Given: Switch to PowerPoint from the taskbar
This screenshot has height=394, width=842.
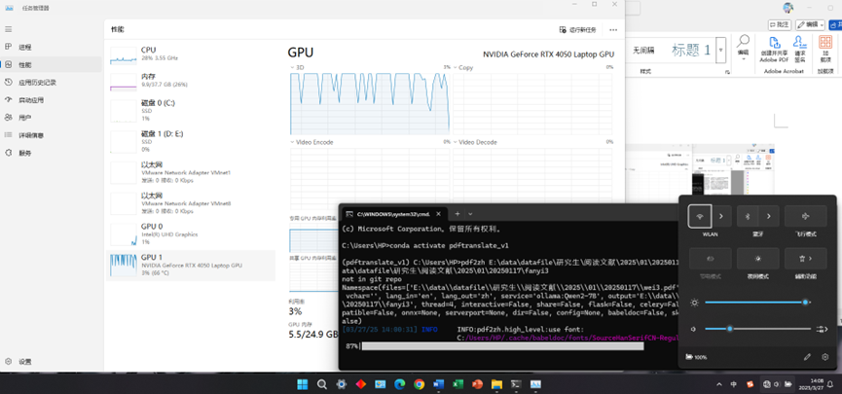Looking at the screenshot, I should point(477,384).
